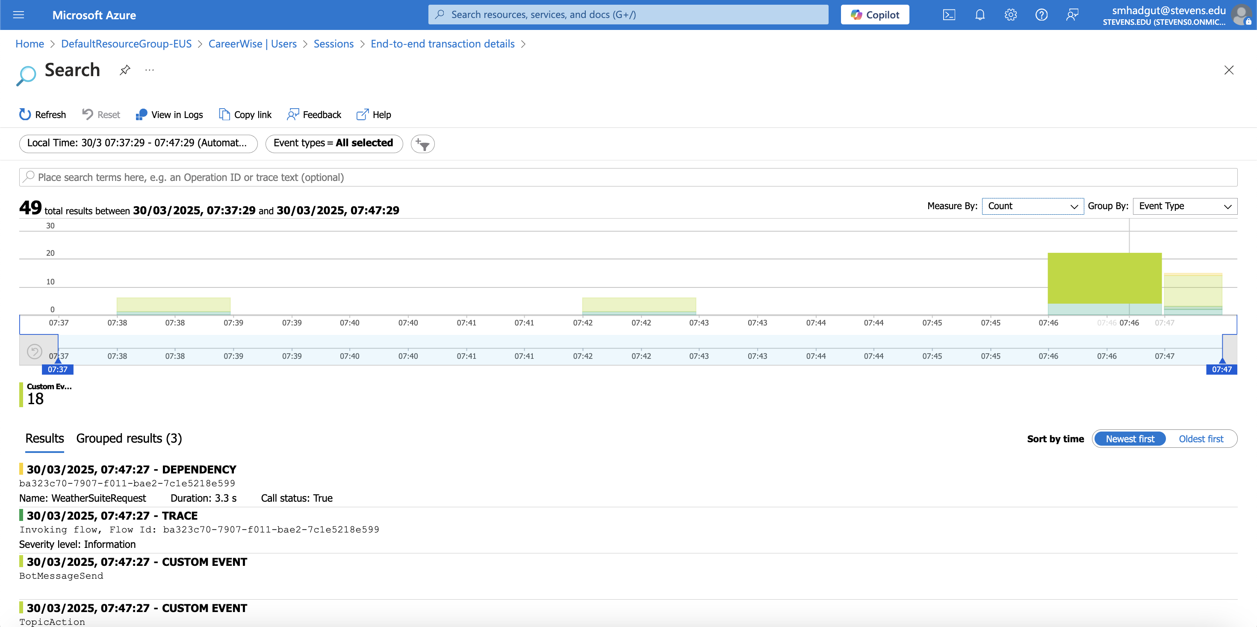Expand the Measure By Count dropdown

coord(1032,206)
